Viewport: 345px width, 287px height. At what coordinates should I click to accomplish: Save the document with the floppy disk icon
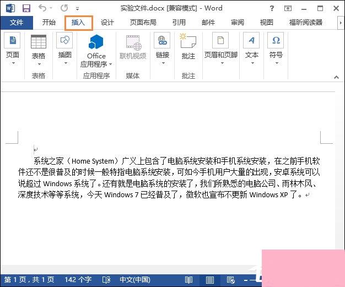click(26, 8)
